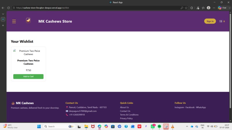
Task: Click the +91 6369299918 phone number
Action: 77,115
